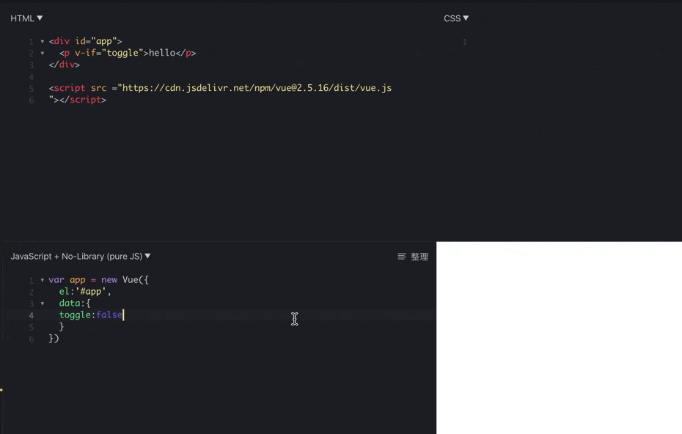Collapse the v-if paragraph line fold arrow
Viewport: 682px width, 434px height.
(42, 53)
